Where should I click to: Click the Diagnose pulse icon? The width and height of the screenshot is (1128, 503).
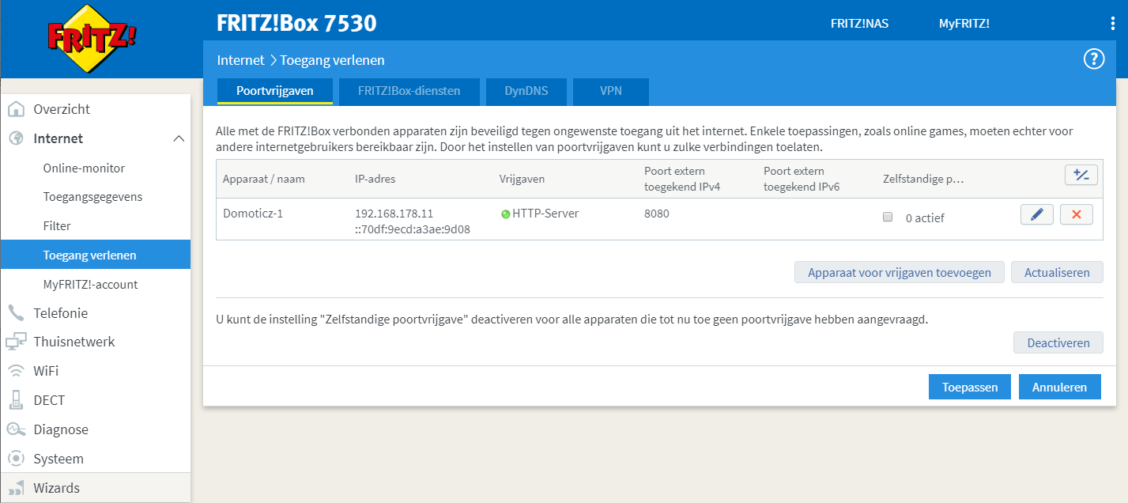[16, 429]
